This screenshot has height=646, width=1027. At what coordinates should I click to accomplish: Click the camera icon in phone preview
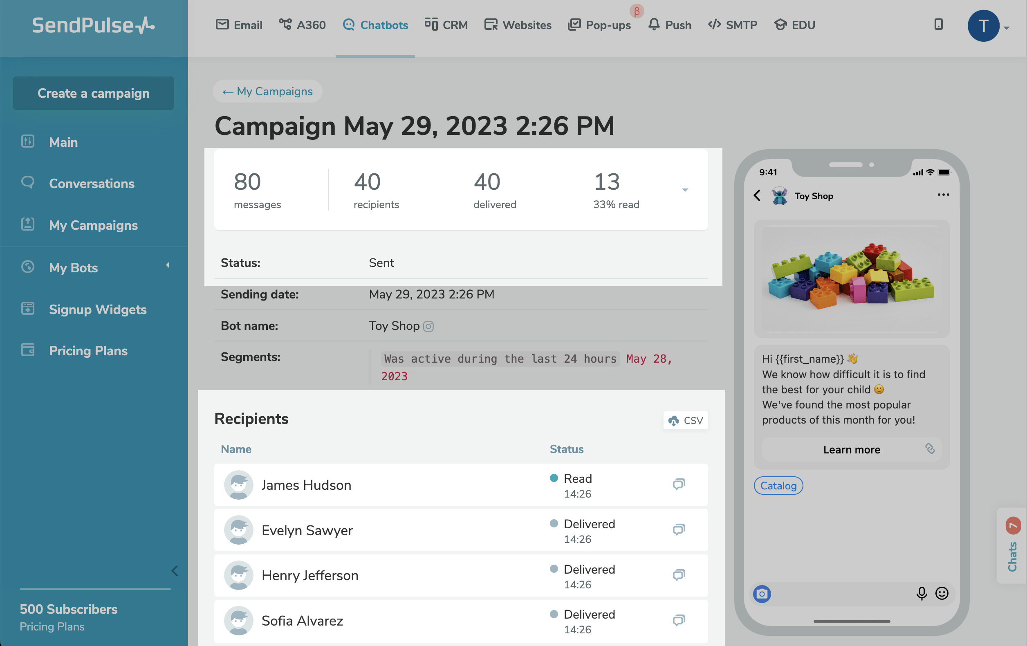pos(762,594)
